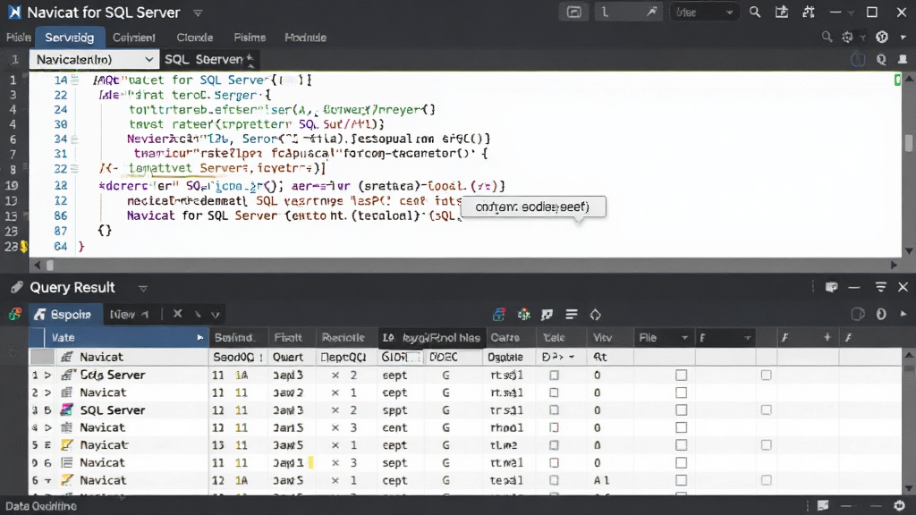The image size is (916, 515).
Task: Click the filter lines icon in Query Result header
Action: (881, 287)
